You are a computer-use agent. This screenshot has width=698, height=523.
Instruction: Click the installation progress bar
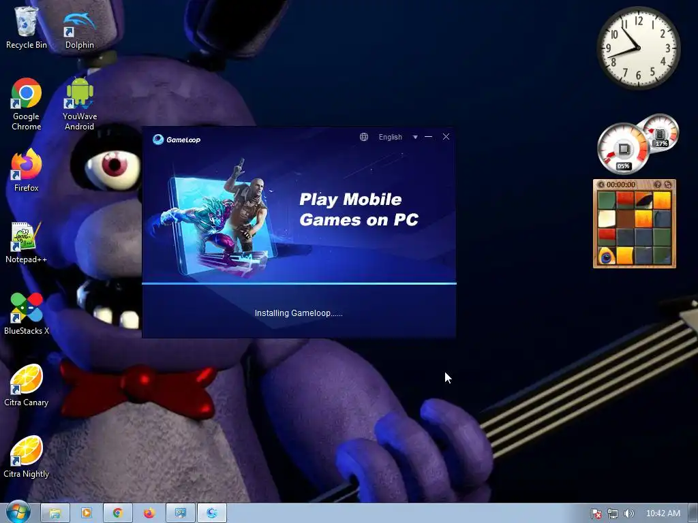click(x=299, y=283)
